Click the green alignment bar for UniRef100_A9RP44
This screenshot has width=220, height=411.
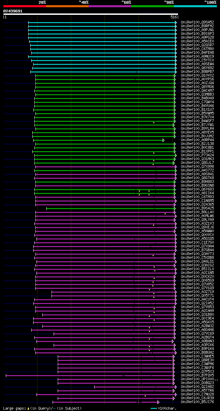(98, 140)
